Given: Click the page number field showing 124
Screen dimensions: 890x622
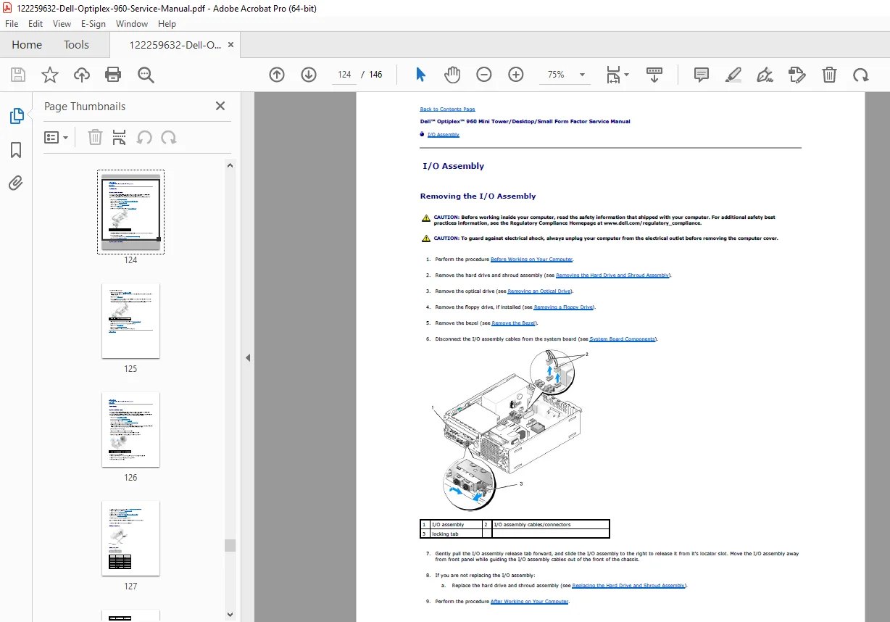Looking at the screenshot, I should [x=344, y=75].
